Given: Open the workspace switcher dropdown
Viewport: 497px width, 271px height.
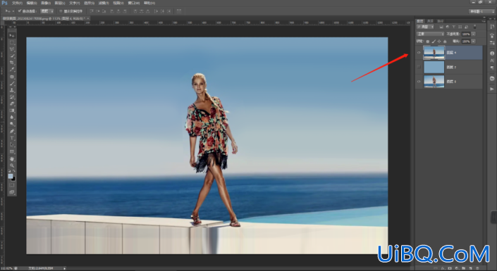Looking at the screenshot, I should pos(481,11).
